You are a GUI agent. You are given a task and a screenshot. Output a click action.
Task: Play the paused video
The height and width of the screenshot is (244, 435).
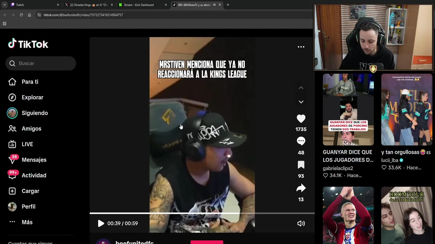pos(101,223)
